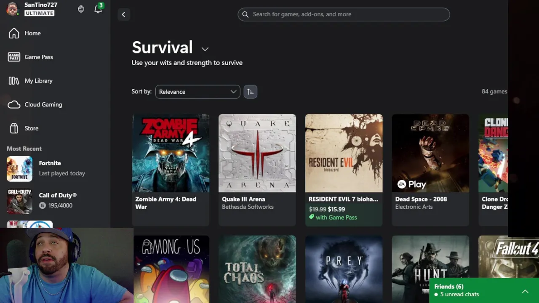Click the '$15.99' discounted price

[x=336, y=209]
